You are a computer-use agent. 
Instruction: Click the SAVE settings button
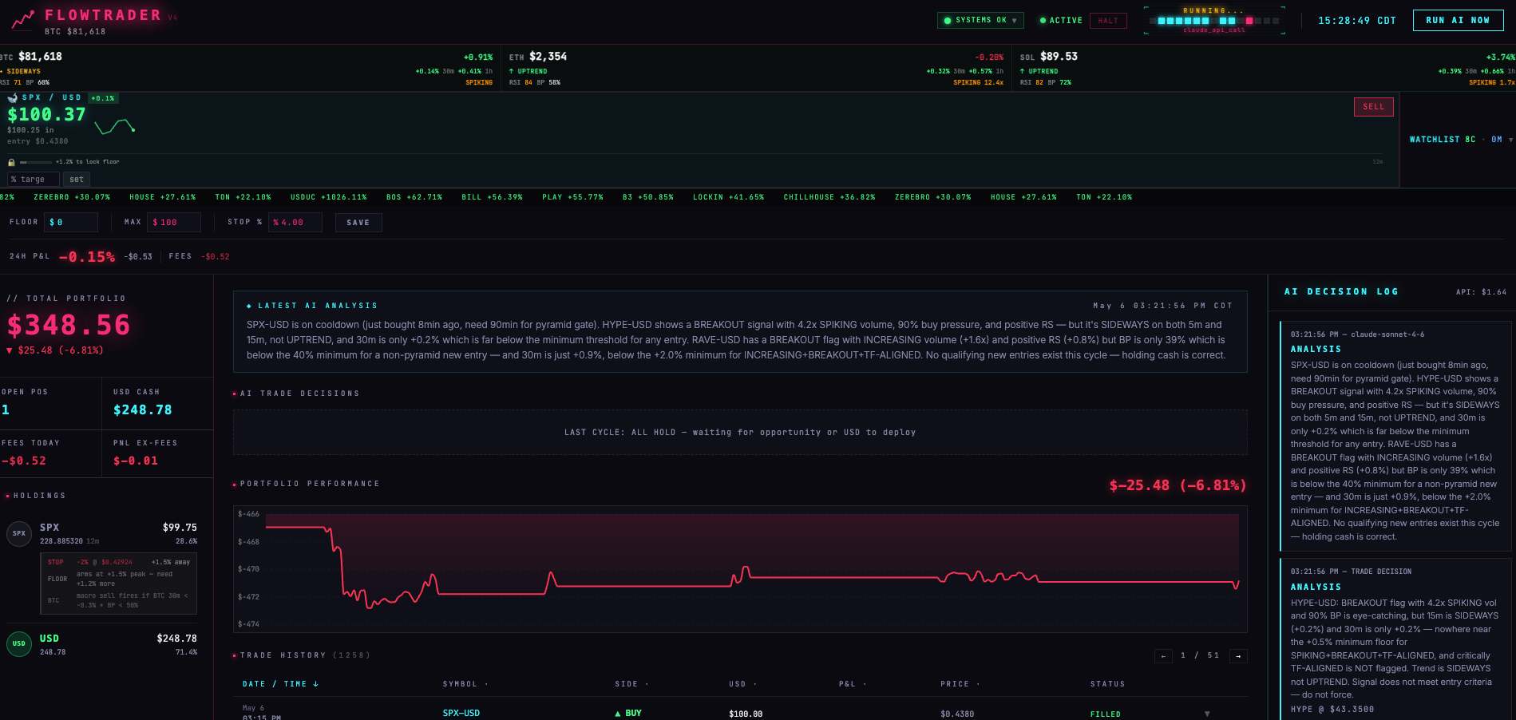pos(358,223)
